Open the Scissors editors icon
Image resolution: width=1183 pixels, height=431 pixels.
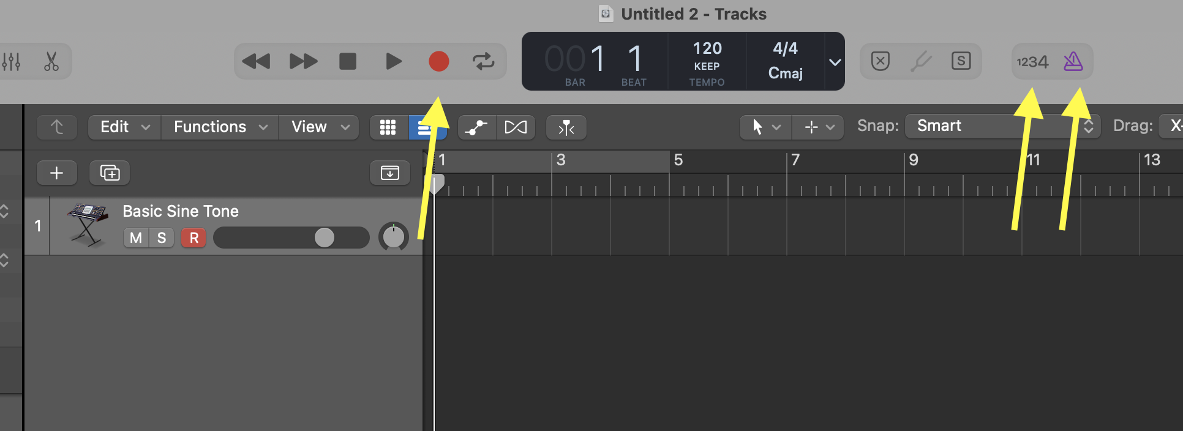pyautogui.click(x=51, y=61)
